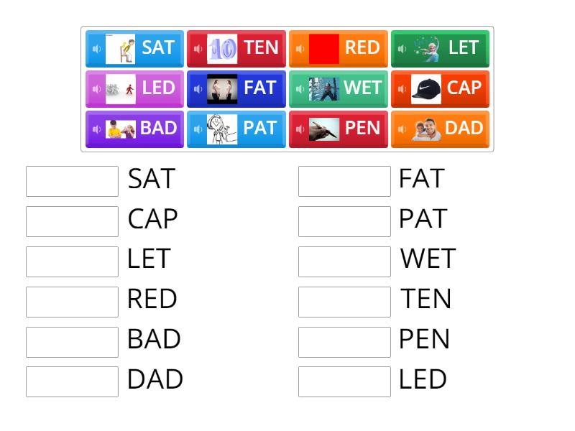
Task: Click the speaker icon on the TEN tile
Action: pyautogui.click(x=199, y=48)
